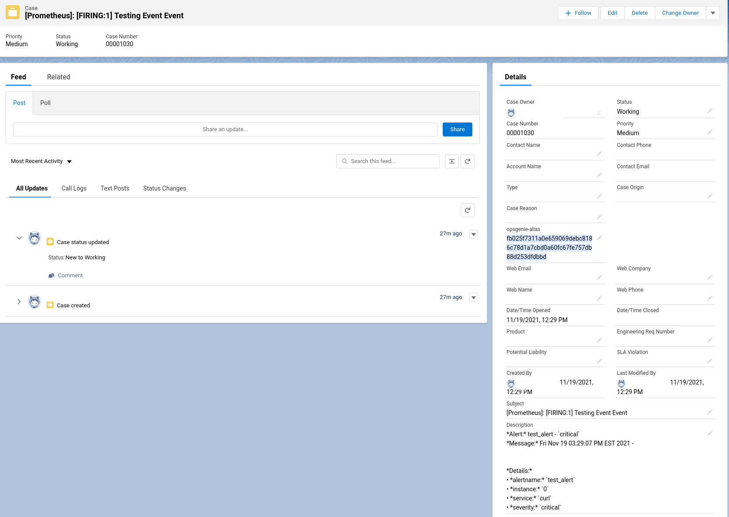Select the Poll tab
The height and width of the screenshot is (517, 729).
45,103
